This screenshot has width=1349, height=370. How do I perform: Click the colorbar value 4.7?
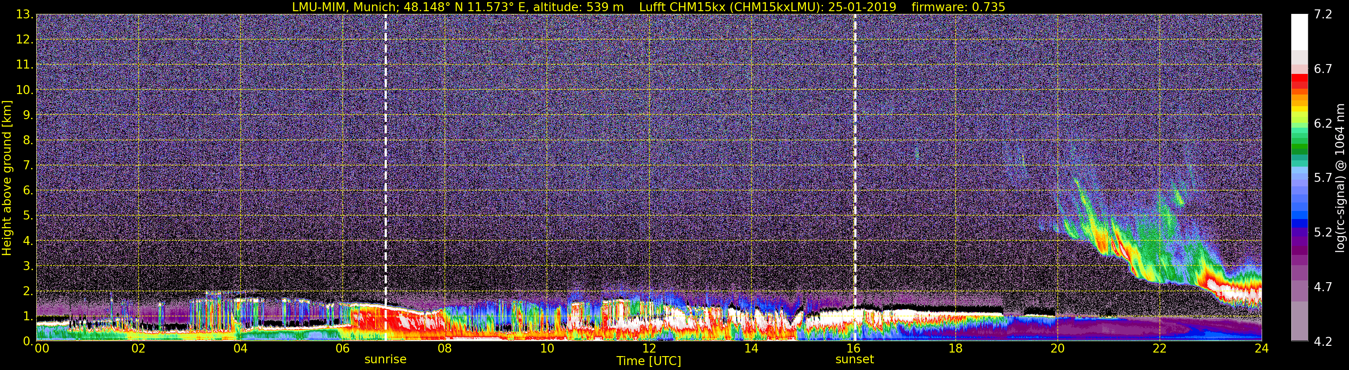[1323, 287]
